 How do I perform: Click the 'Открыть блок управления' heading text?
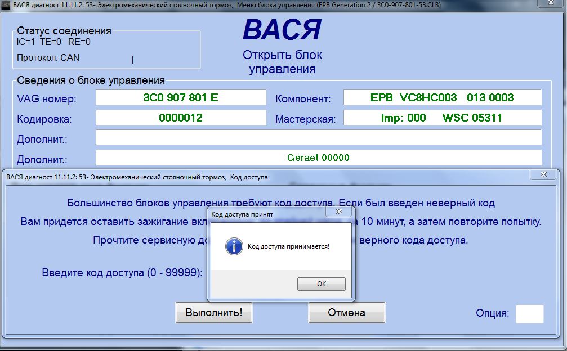(282, 62)
